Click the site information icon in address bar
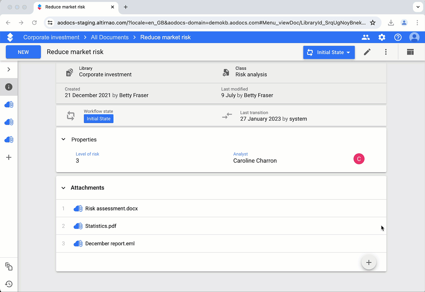Image resolution: width=425 pixels, height=292 pixels. 50,23
